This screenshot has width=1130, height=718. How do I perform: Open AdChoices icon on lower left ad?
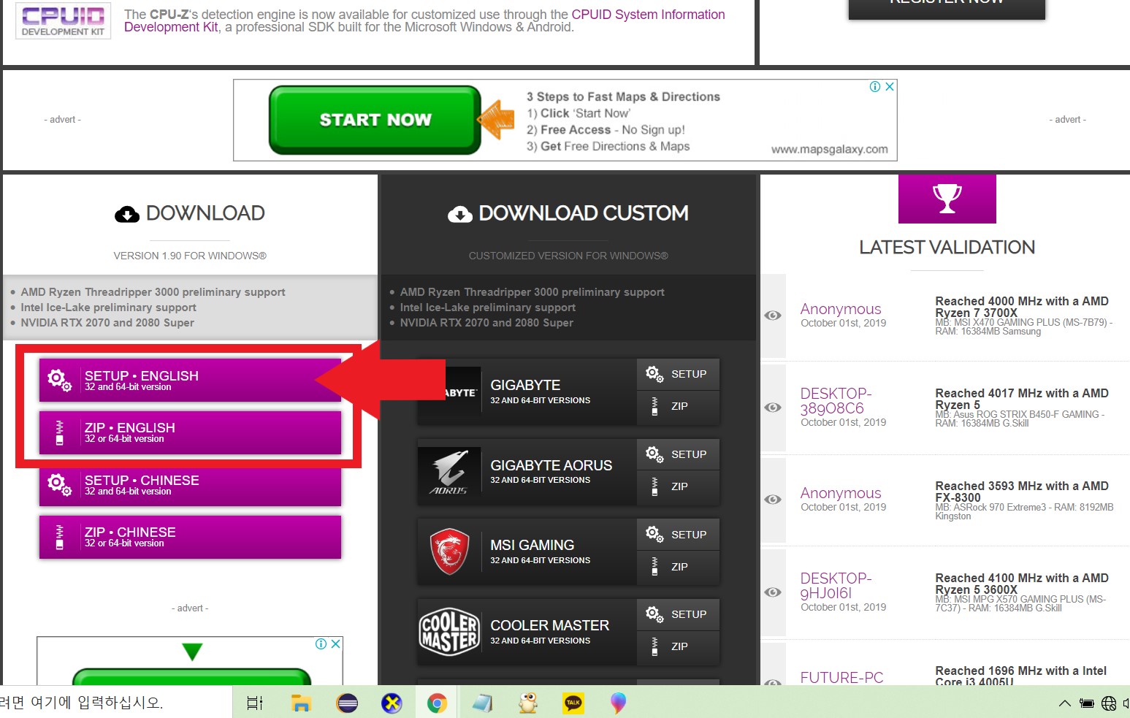(321, 643)
